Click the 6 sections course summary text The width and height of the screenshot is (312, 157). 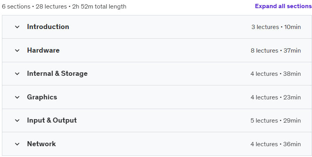(x=64, y=6)
